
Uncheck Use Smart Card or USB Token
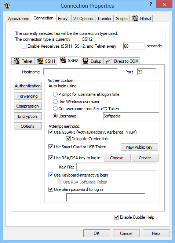(51, 146)
